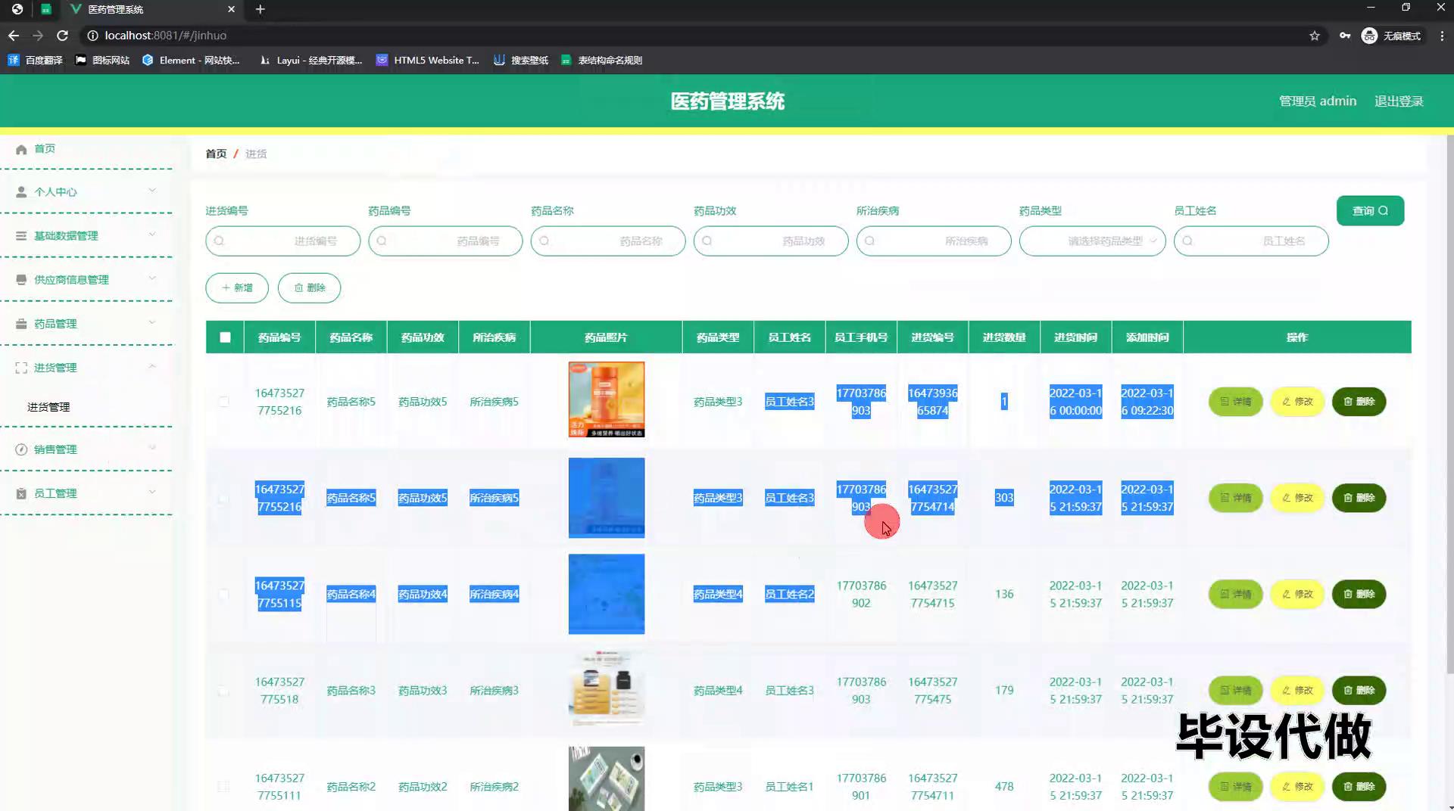Collapse the 进货管理 menu chevron

(x=152, y=367)
